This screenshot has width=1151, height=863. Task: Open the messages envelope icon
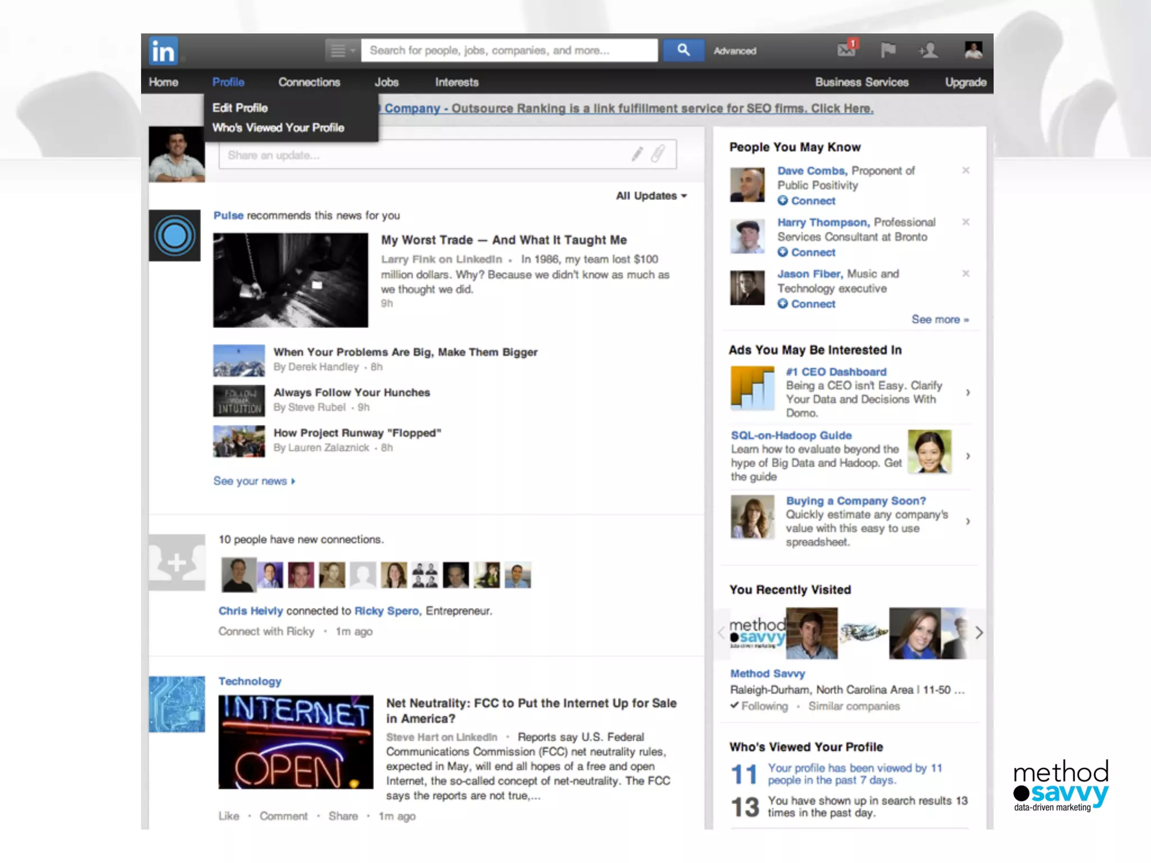(x=846, y=49)
